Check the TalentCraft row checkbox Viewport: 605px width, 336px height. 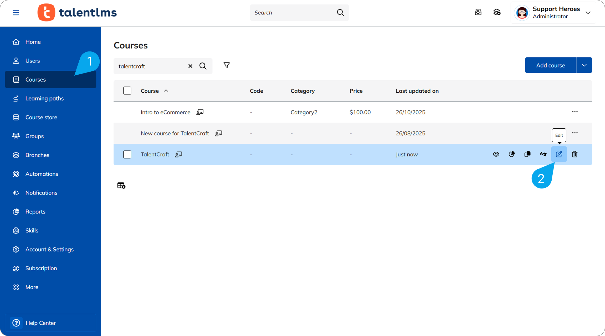(127, 154)
